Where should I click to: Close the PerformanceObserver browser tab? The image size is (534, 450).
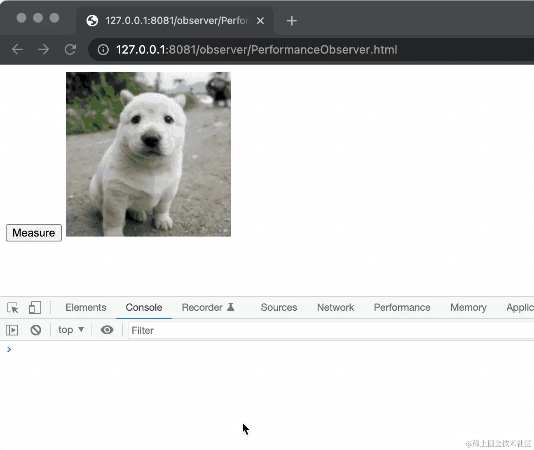pos(260,21)
